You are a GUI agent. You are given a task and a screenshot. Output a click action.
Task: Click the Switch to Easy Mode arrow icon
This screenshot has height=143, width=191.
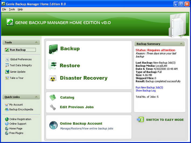pos(140,119)
